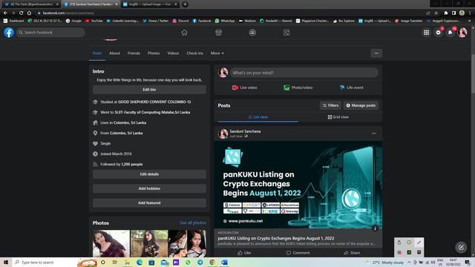Image resolution: width=475 pixels, height=267 pixels.
Task: Open the Posts profile tab
Action: (97, 53)
